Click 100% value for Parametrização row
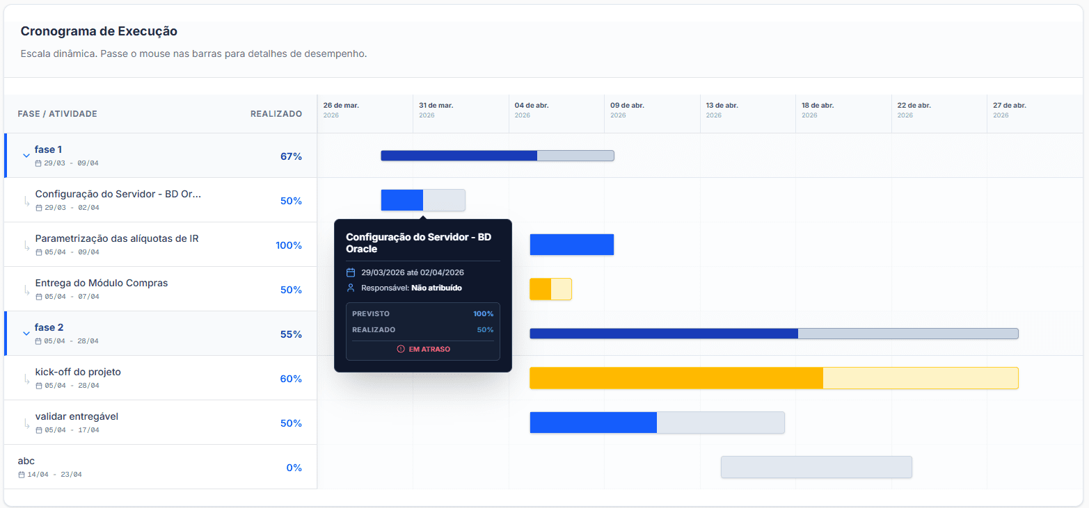 coord(289,245)
